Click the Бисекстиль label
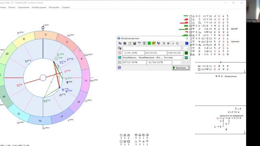This screenshot has height=146, width=260. [x=231, y=76]
